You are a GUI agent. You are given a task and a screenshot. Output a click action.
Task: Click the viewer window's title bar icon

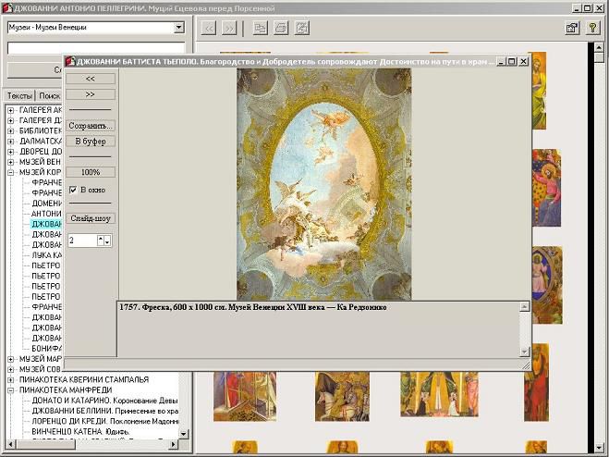(x=70, y=61)
